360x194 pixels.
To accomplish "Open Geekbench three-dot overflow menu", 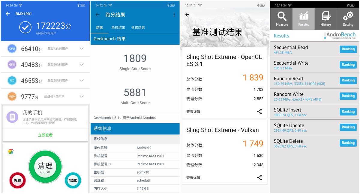I will (174, 15).
